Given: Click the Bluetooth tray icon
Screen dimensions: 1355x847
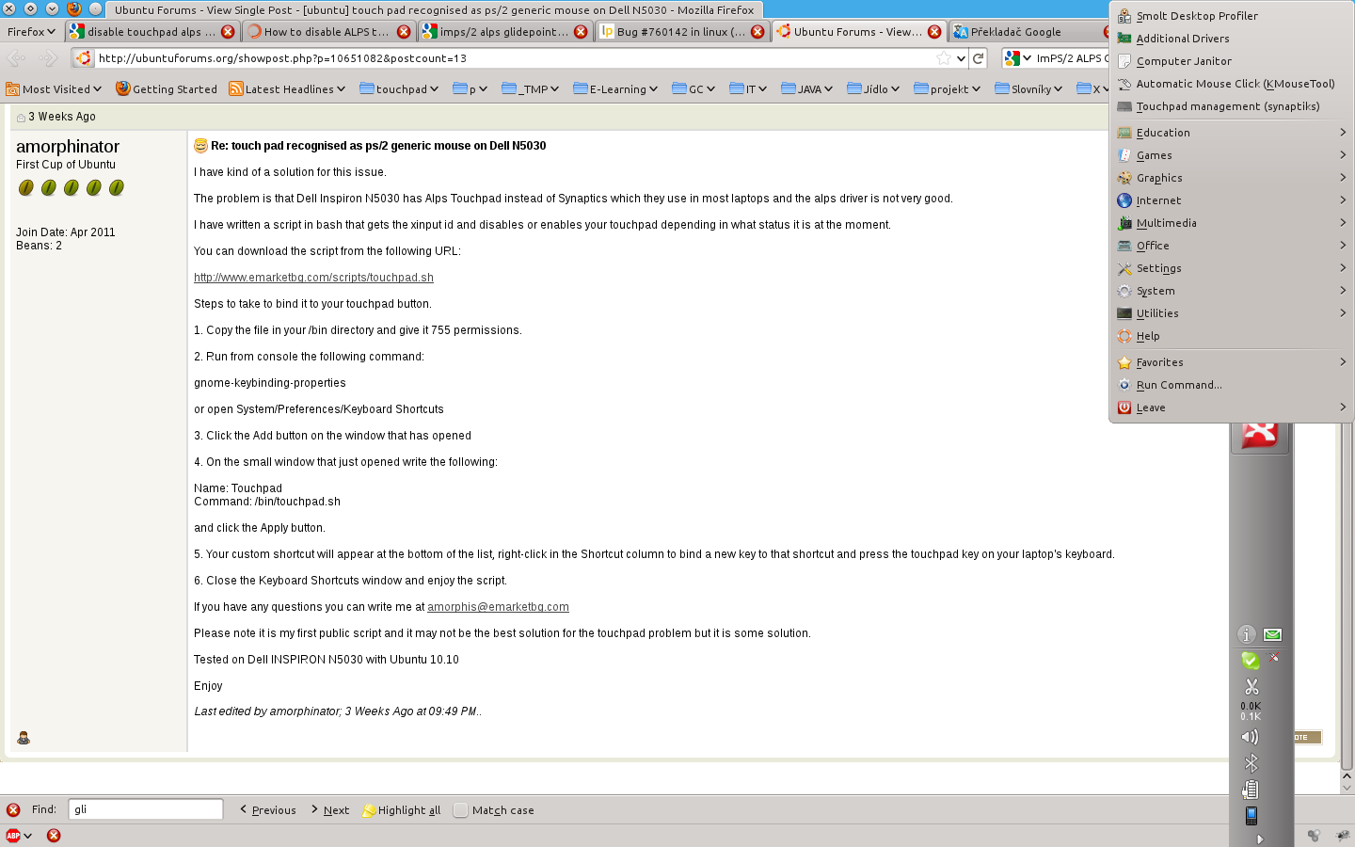Looking at the screenshot, I should coord(1251,763).
